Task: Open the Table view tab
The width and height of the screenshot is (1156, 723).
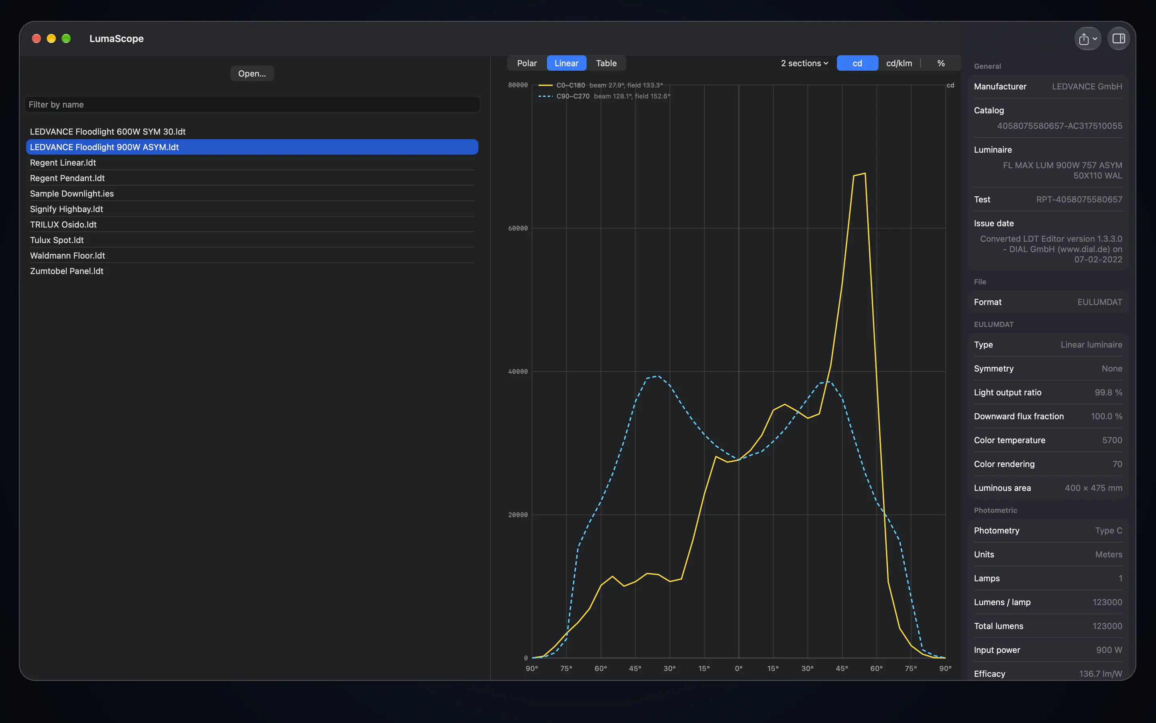Action: 606,63
